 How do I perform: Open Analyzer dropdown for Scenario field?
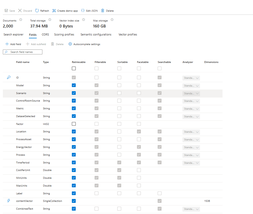(x=191, y=94)
